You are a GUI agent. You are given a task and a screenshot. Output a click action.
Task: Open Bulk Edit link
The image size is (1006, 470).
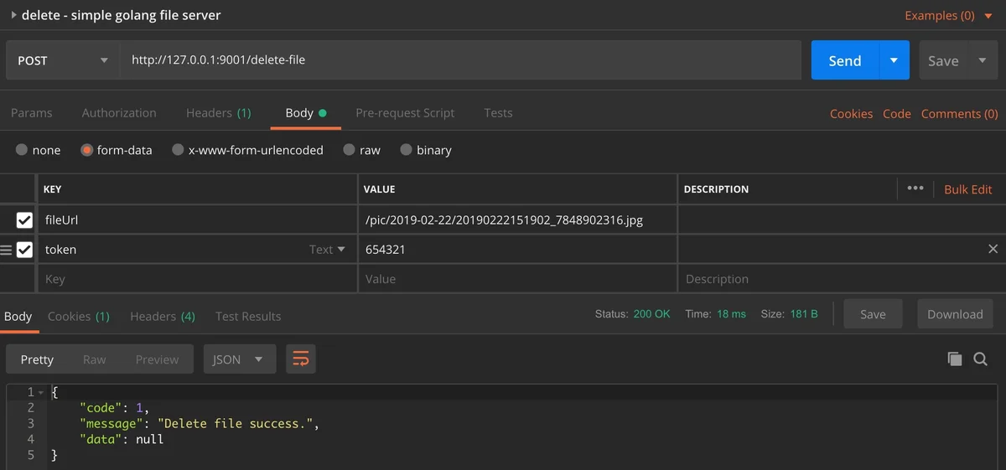pos(967,189)
